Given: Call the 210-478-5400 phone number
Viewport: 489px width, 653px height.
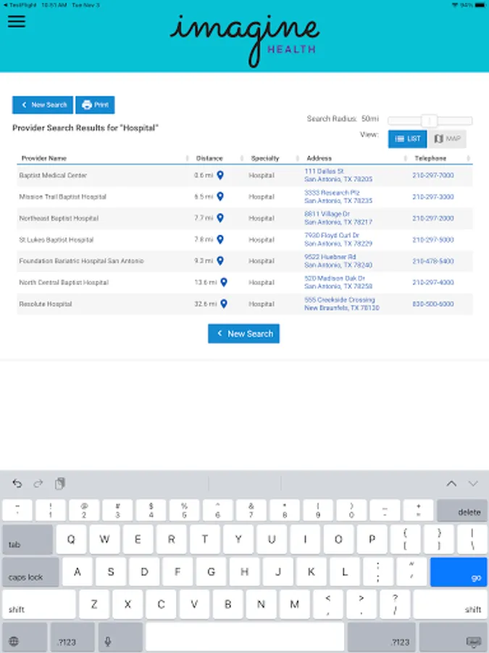Looking at the screenshot, I should point(433,261).
